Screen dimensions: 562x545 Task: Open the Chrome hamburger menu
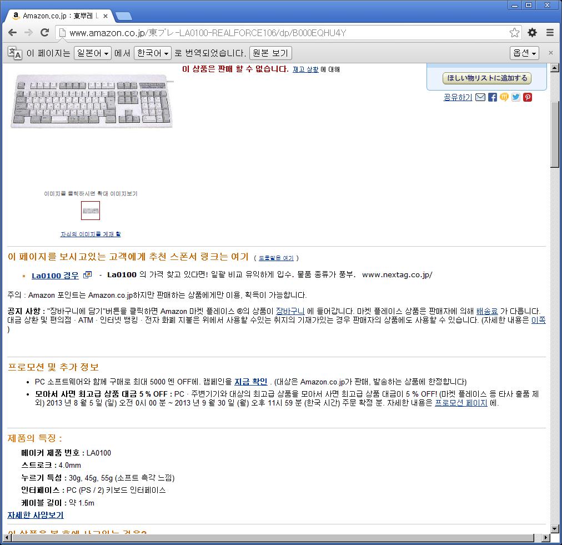point(550,33)
